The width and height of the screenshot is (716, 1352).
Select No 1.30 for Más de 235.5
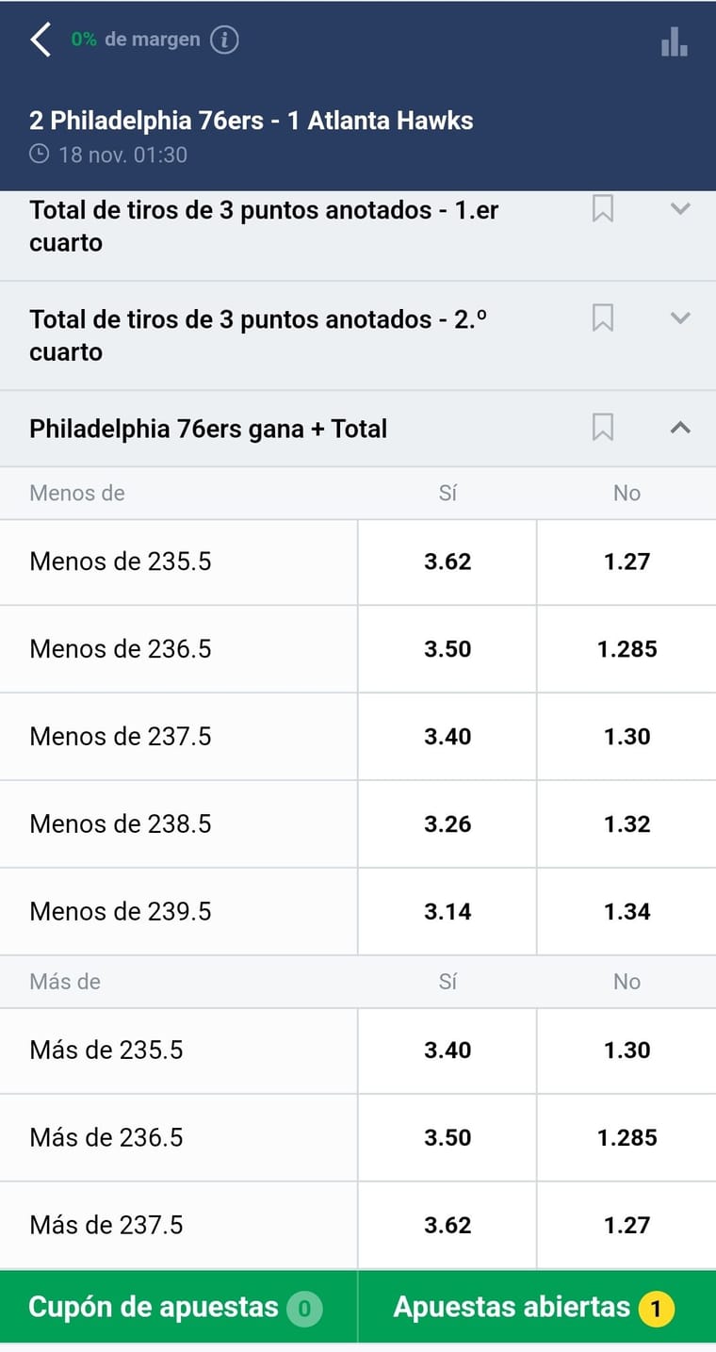coord(627,1051)
